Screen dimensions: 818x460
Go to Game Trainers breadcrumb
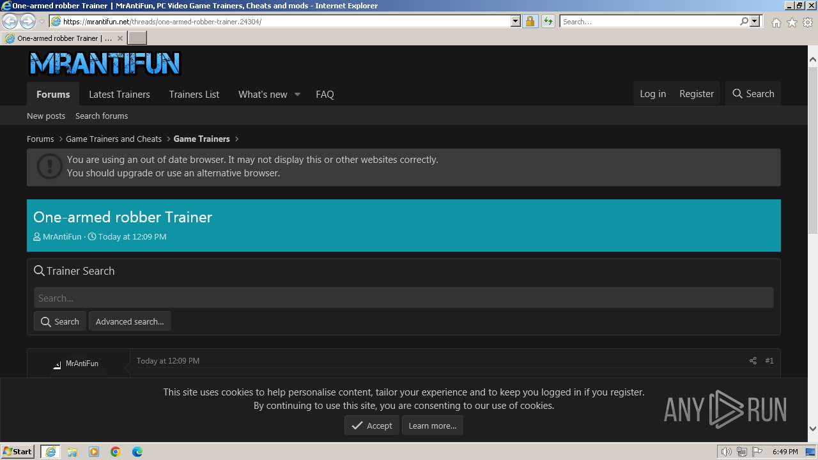coord(201,139)
